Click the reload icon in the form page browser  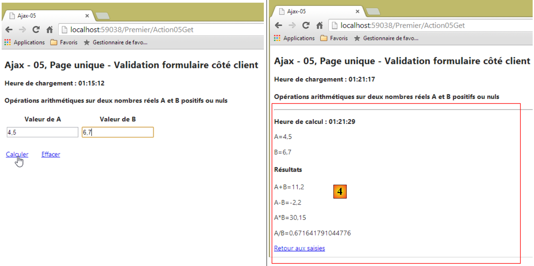[36, 30]
